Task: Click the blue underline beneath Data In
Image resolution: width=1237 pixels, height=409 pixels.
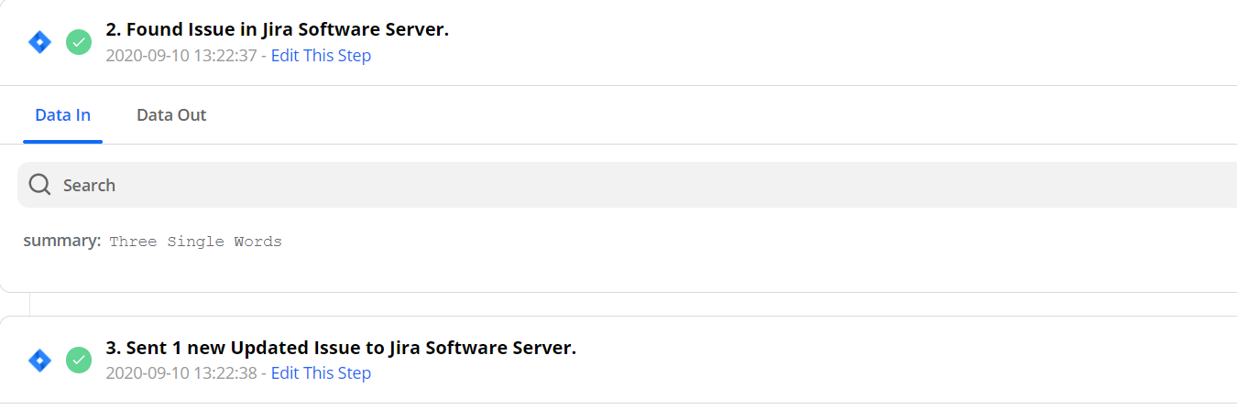Action: [x=62, y=142]
